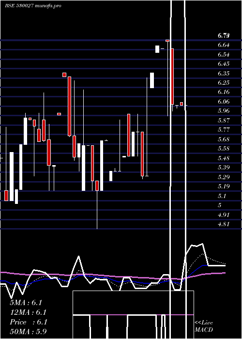Pick the 5.58 price axis label
242x339 pixels.
click(224, 149)
